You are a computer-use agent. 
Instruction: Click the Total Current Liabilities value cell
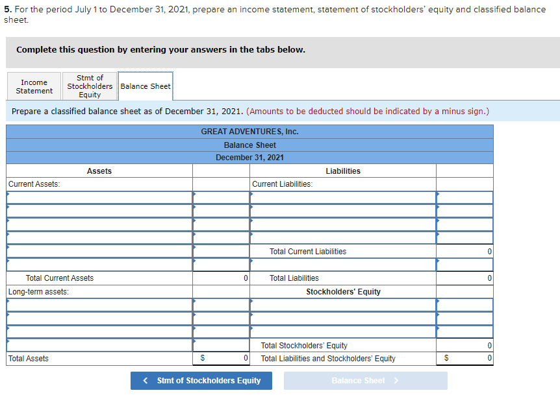(465, 251)
